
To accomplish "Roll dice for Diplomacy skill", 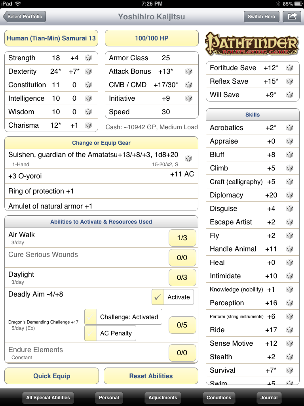I will (290, 195).
